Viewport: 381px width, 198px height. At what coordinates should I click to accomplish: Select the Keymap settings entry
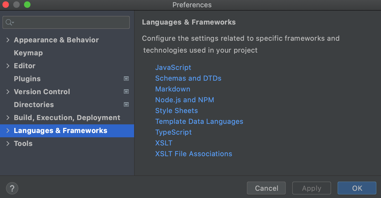tap(28, 53)
